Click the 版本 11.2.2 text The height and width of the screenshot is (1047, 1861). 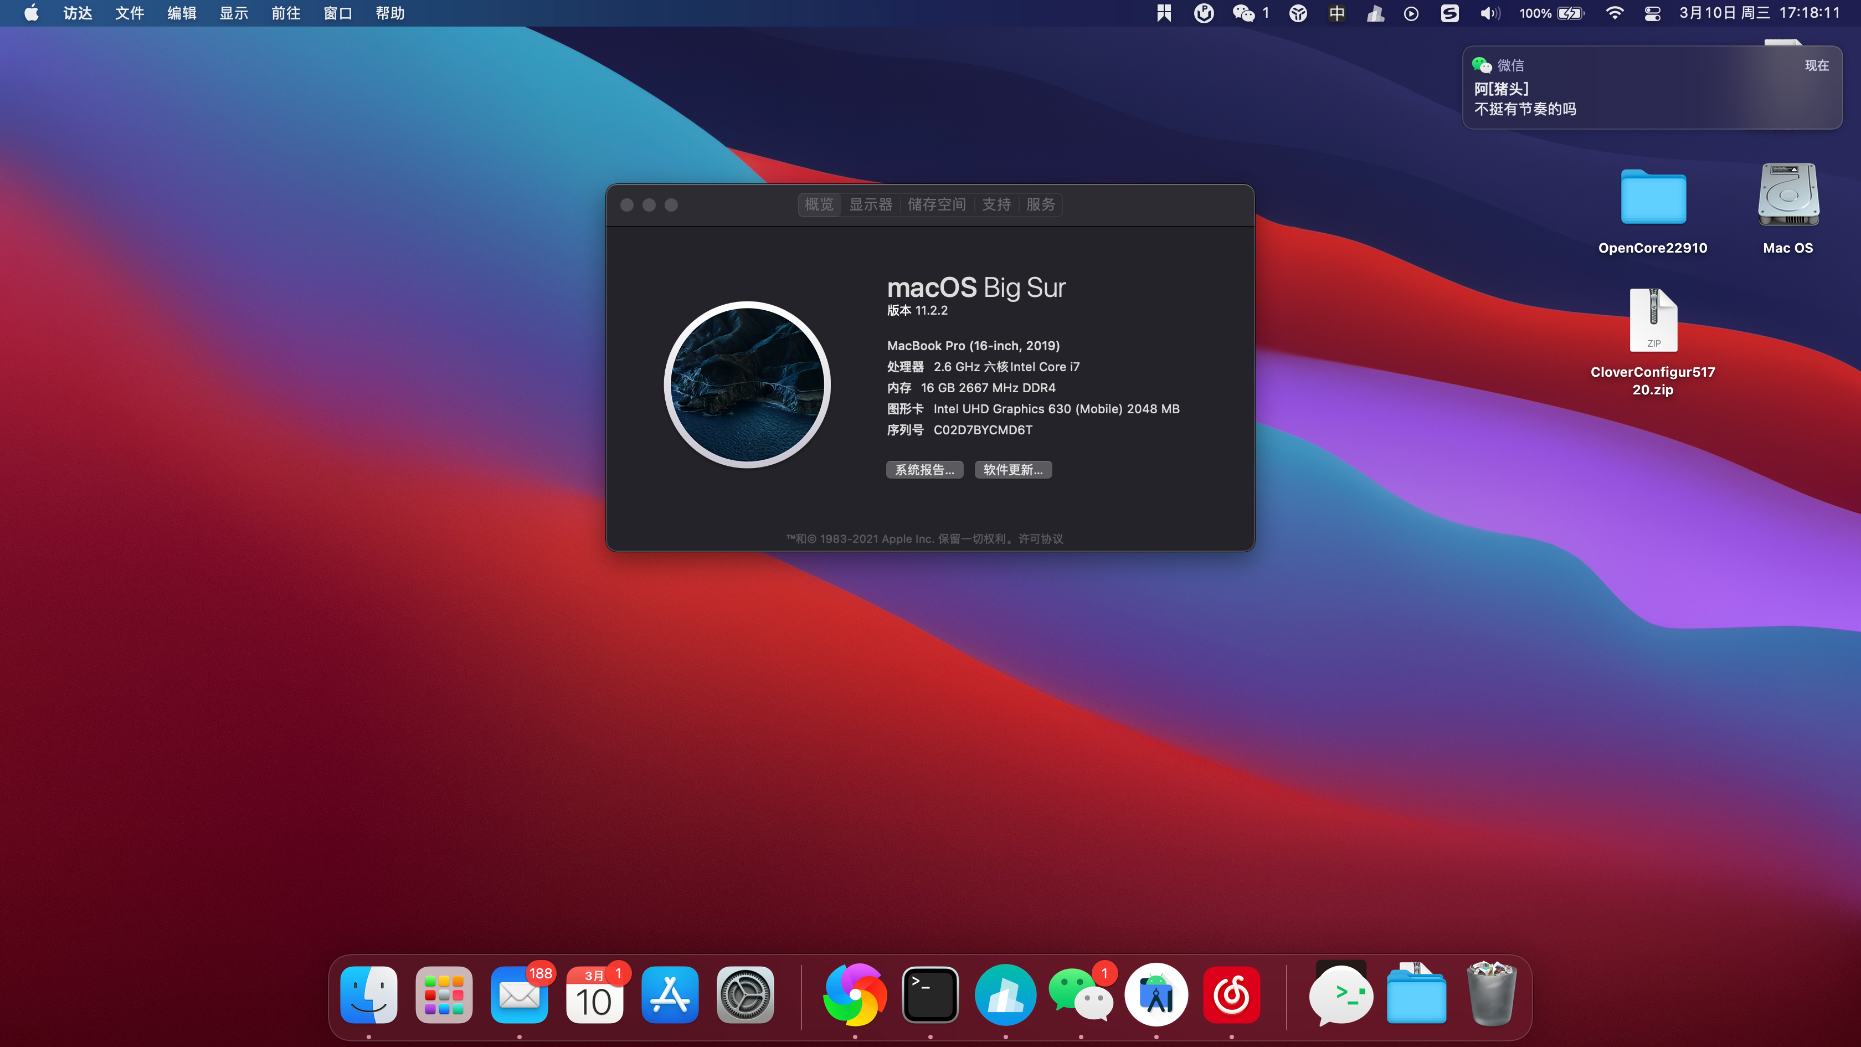click(917, 311)
